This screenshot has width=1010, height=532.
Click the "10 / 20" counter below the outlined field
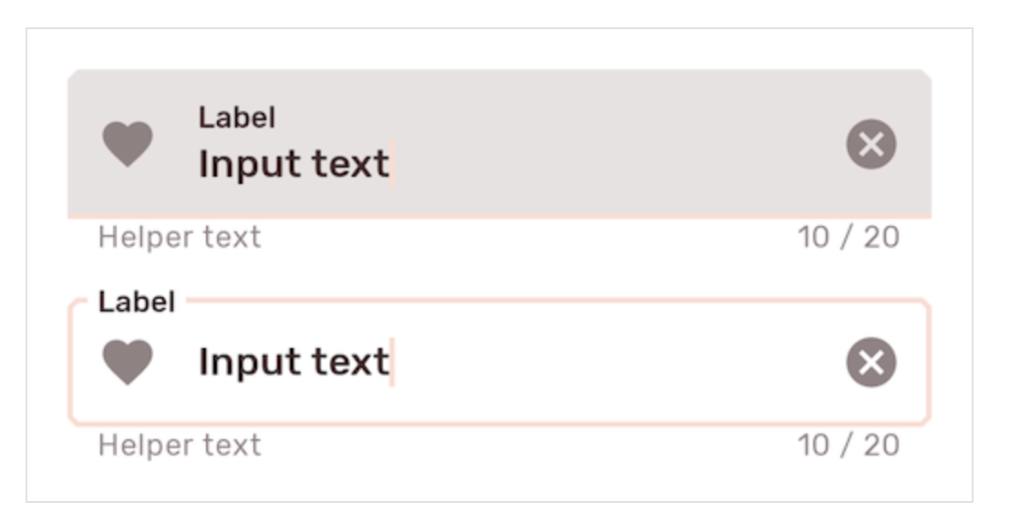tap(848, 445)
